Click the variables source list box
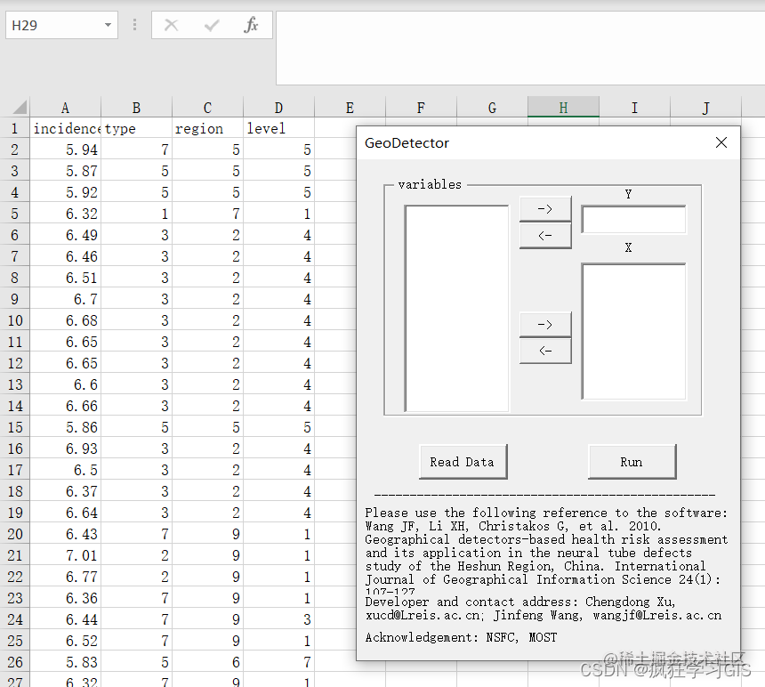The image size is (765, 687). 456,309
